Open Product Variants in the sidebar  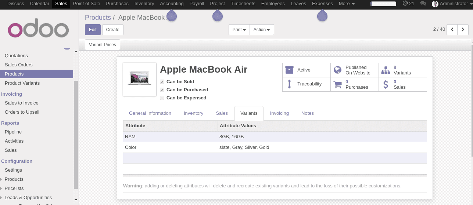(22, 83)
